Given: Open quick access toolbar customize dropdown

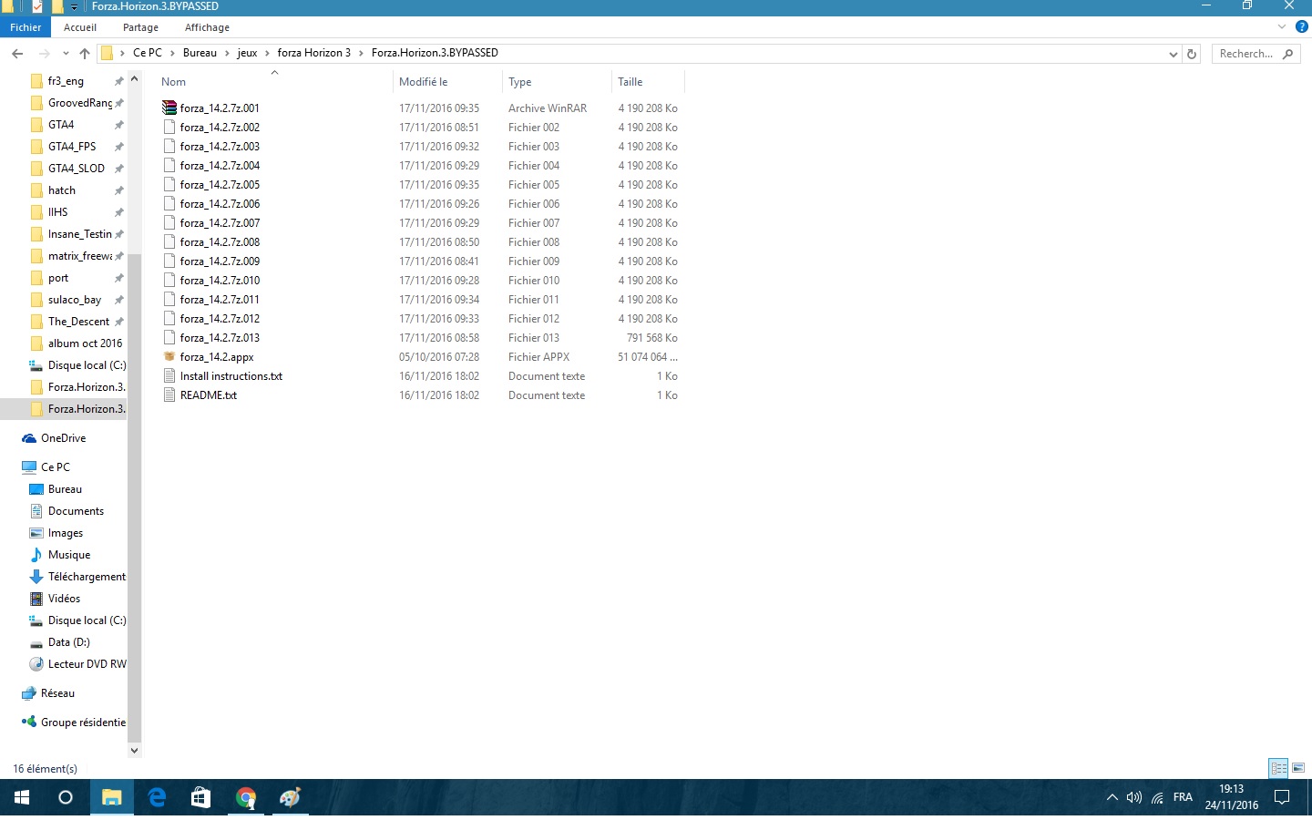Looking at the screenshot, I should click(x=75, y=7).
